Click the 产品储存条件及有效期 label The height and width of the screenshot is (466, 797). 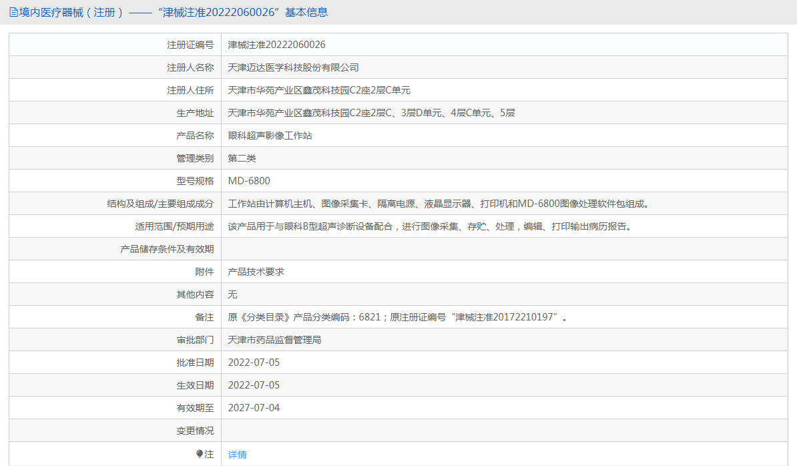pos(168,249)
